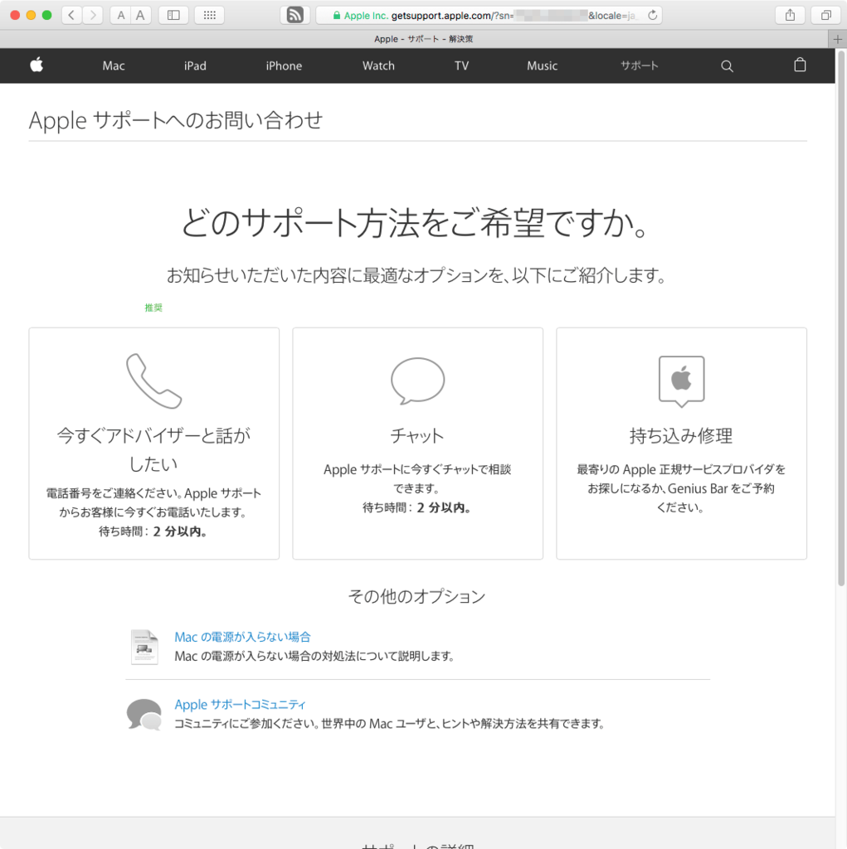The height and width of the screenshot is (849, 847).
Task: Click the document icon beside Mac の電源が入らない場合
Action: point(144,647)
